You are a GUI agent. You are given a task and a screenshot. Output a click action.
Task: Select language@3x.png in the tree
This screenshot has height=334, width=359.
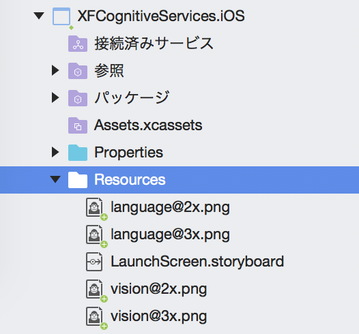click(170, 234)
